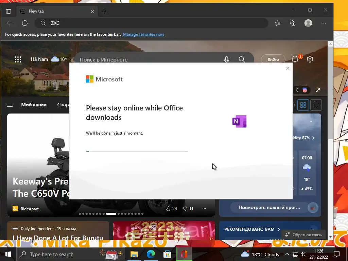Open notifications bell with 3 badge

tap(295, 59)
